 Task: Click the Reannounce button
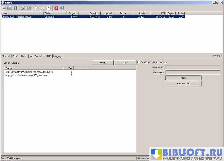183,83
